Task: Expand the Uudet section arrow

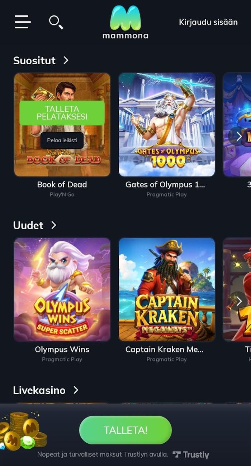Action: coord(54,225)
